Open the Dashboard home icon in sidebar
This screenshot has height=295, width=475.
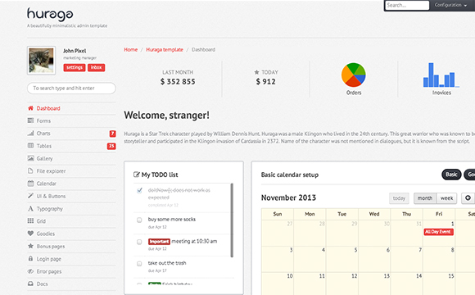(x=30, y=108)
